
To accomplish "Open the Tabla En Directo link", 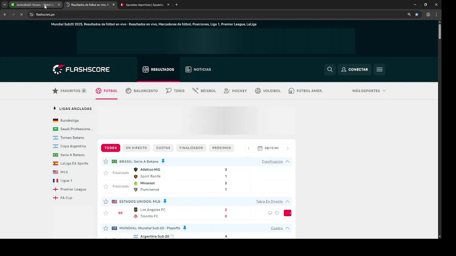I will point(269,202).
